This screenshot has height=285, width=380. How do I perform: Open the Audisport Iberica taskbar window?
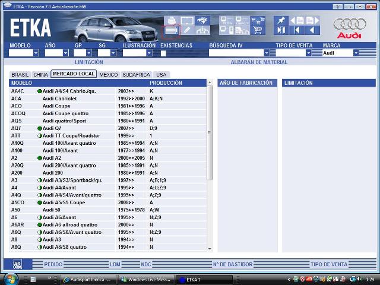tap(88, 280)
